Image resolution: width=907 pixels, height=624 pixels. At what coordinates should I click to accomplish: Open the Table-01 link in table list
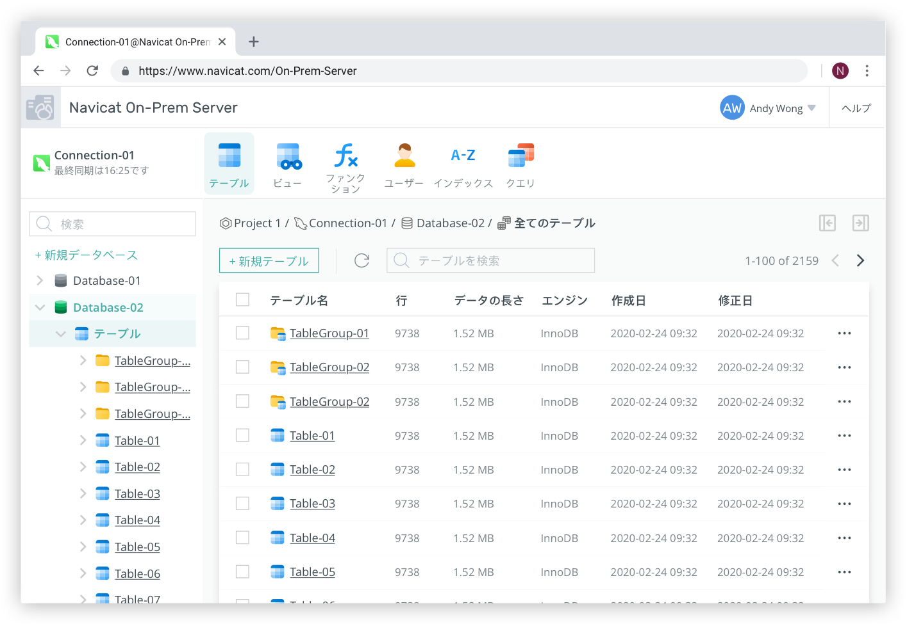click(312, 435)
